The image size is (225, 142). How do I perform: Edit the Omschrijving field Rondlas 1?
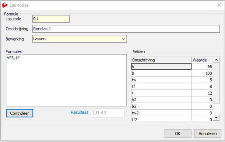pos(126,29)
